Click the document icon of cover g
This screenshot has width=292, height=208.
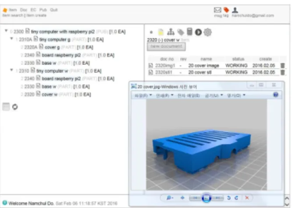[41, 47]
